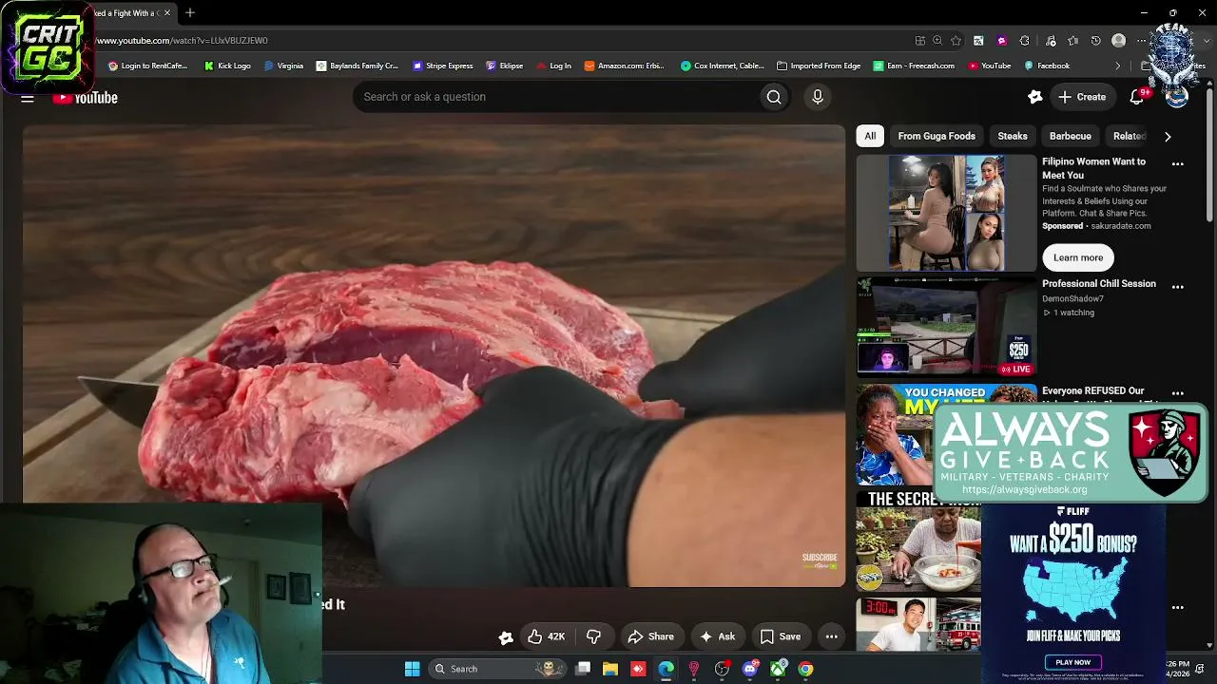Go to YouTube home via logo

(86, 97)
